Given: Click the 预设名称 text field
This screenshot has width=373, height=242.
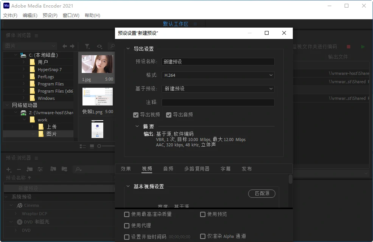Looking at the screenshot, I should [218, 62].
